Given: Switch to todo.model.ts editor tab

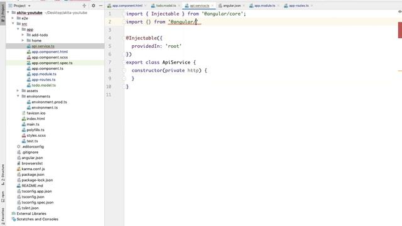Looking at the screenshot, I should point(166,6).
